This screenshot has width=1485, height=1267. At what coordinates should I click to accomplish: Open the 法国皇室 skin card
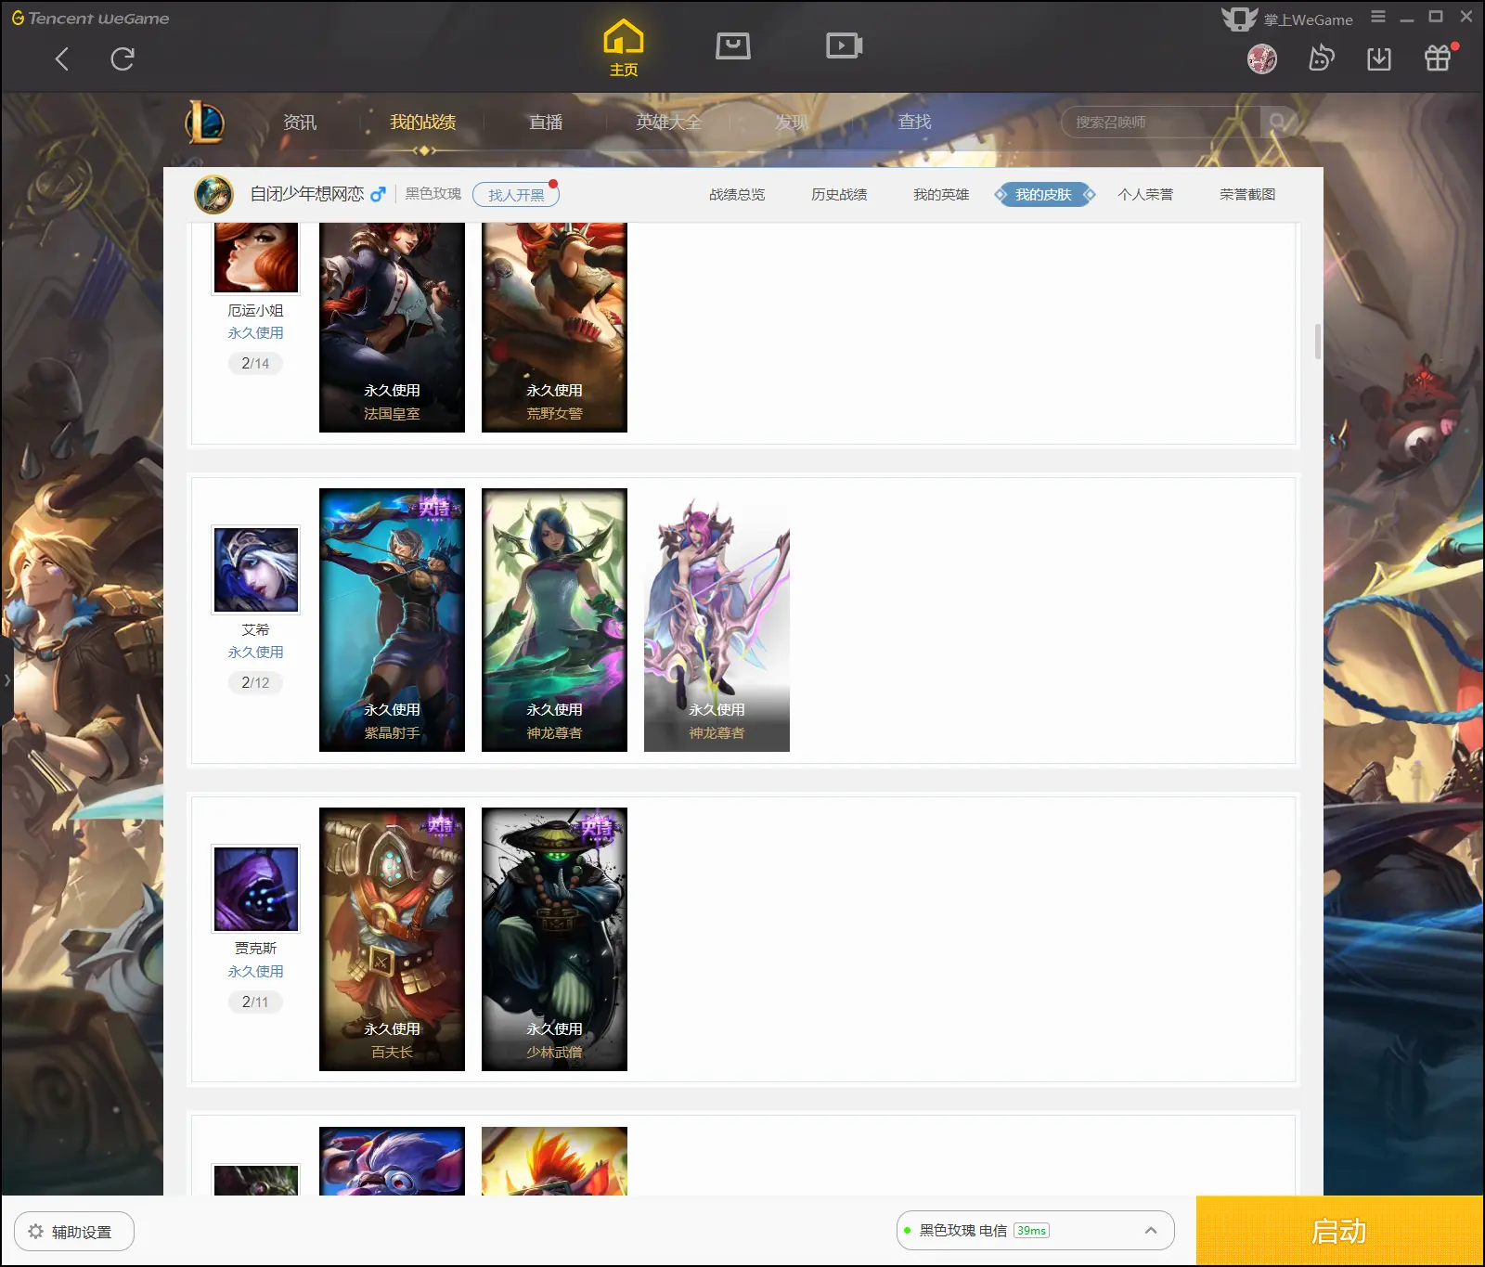392,327
